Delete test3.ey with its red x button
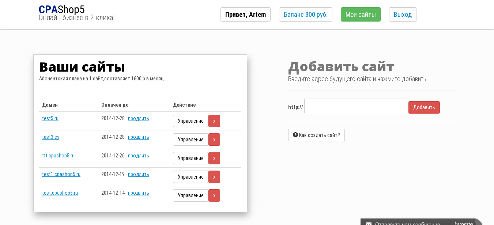 (214, 140)
